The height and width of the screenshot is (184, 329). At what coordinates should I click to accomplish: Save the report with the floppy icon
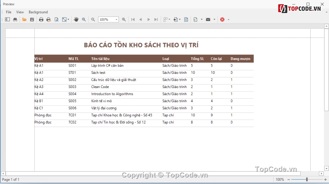(32, 19)
